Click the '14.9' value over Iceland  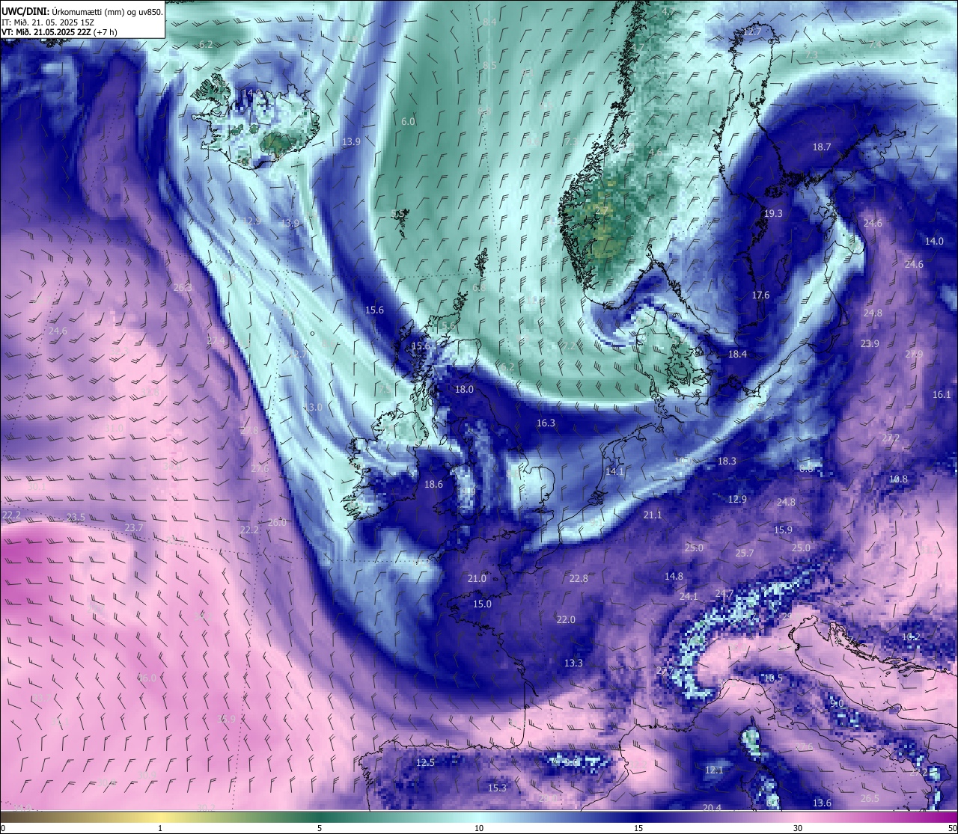click(252, 93)
